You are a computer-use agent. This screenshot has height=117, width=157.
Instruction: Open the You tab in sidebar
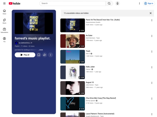(x=4, y=40)
